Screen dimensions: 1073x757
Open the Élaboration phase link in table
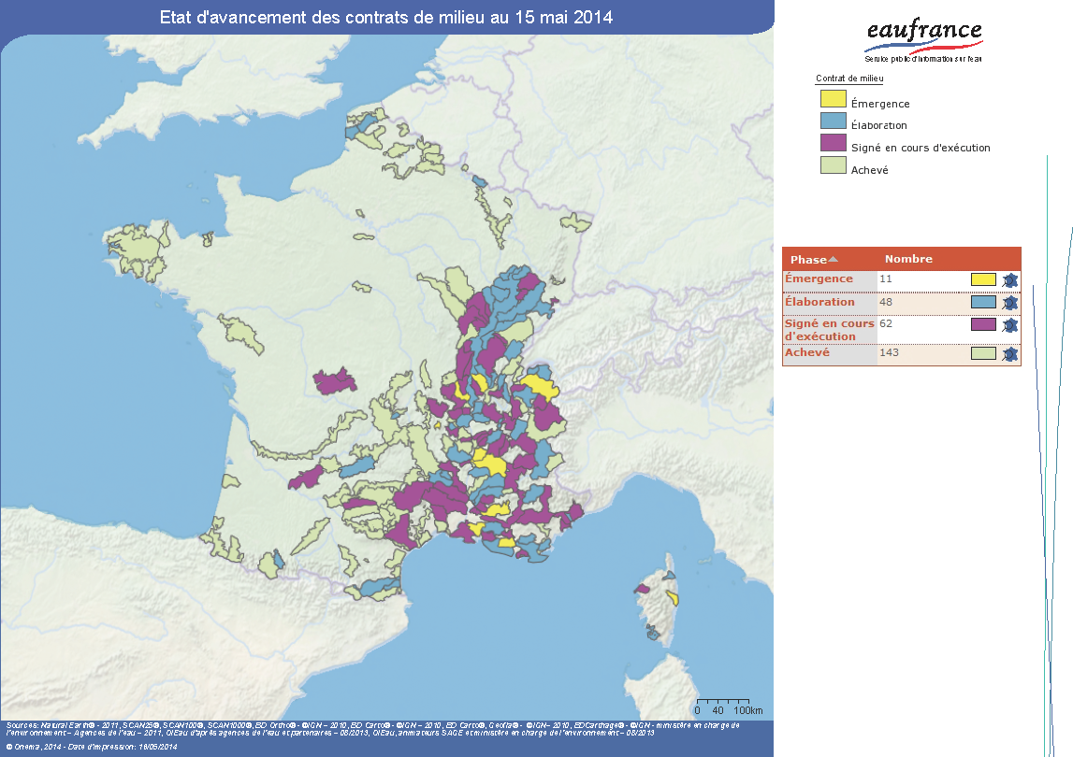coord(819,302)
